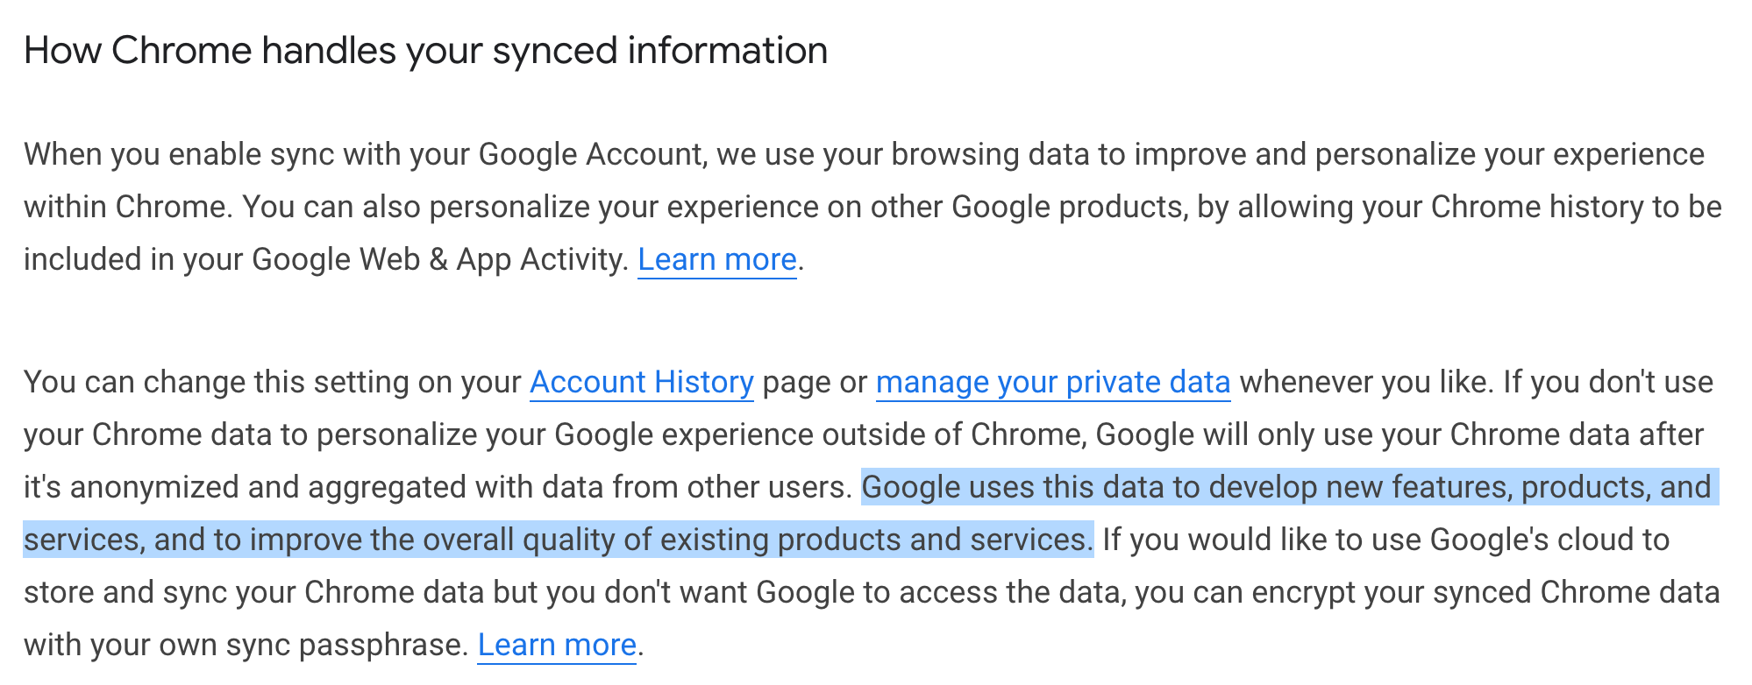Click the phrase Google Web & App Activity
This screenshot has width=1752, height=685.
click(436, 259)
